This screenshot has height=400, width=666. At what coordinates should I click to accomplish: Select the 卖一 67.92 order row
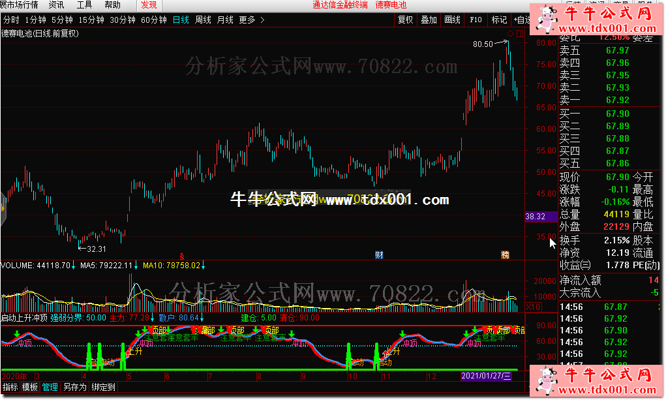609,100
